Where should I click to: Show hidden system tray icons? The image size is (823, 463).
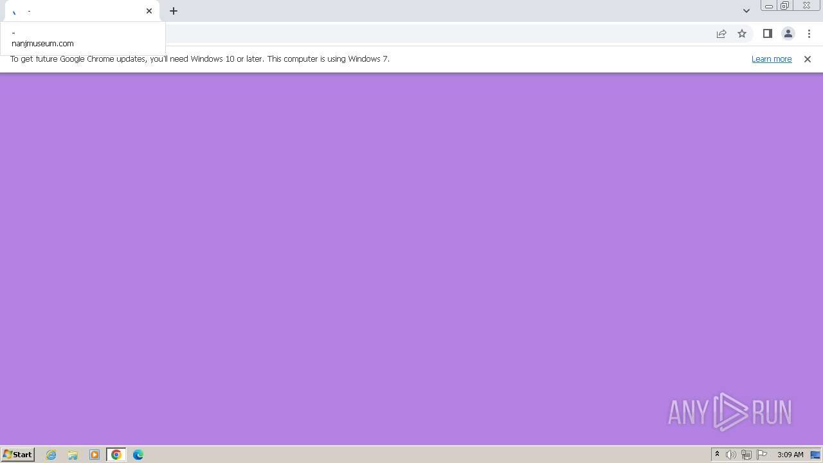[717, 455]
